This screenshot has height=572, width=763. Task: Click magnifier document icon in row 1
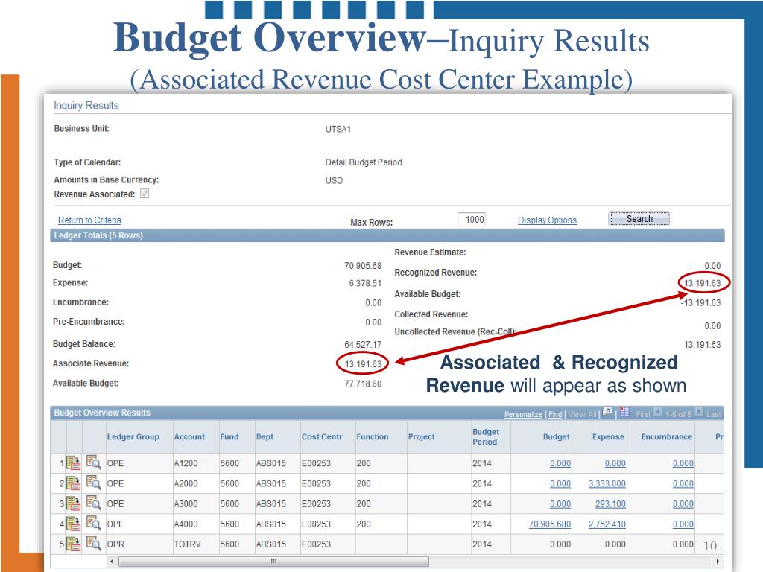[x=93, y=462]
